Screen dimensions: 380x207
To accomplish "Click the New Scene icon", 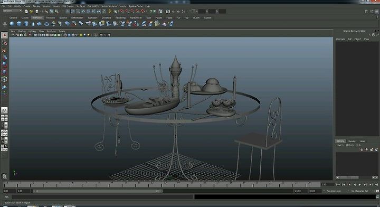I will point(26,12).
